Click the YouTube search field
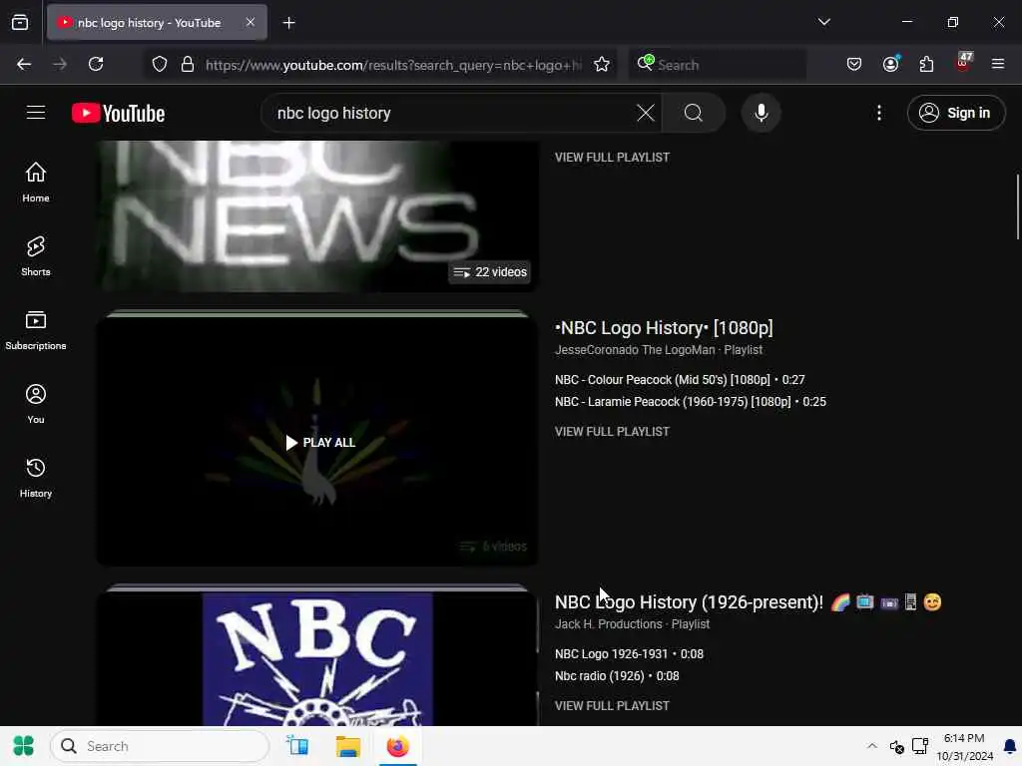The height and width of the screenshot is (766, 1022). (454, 113)
